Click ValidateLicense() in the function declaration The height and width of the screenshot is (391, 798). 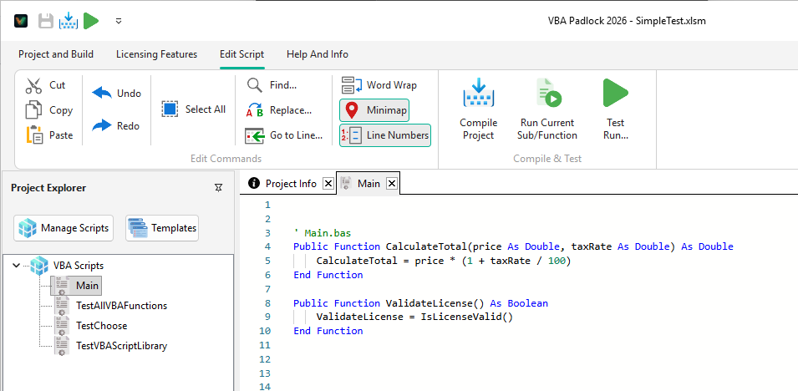pos(435,303)
